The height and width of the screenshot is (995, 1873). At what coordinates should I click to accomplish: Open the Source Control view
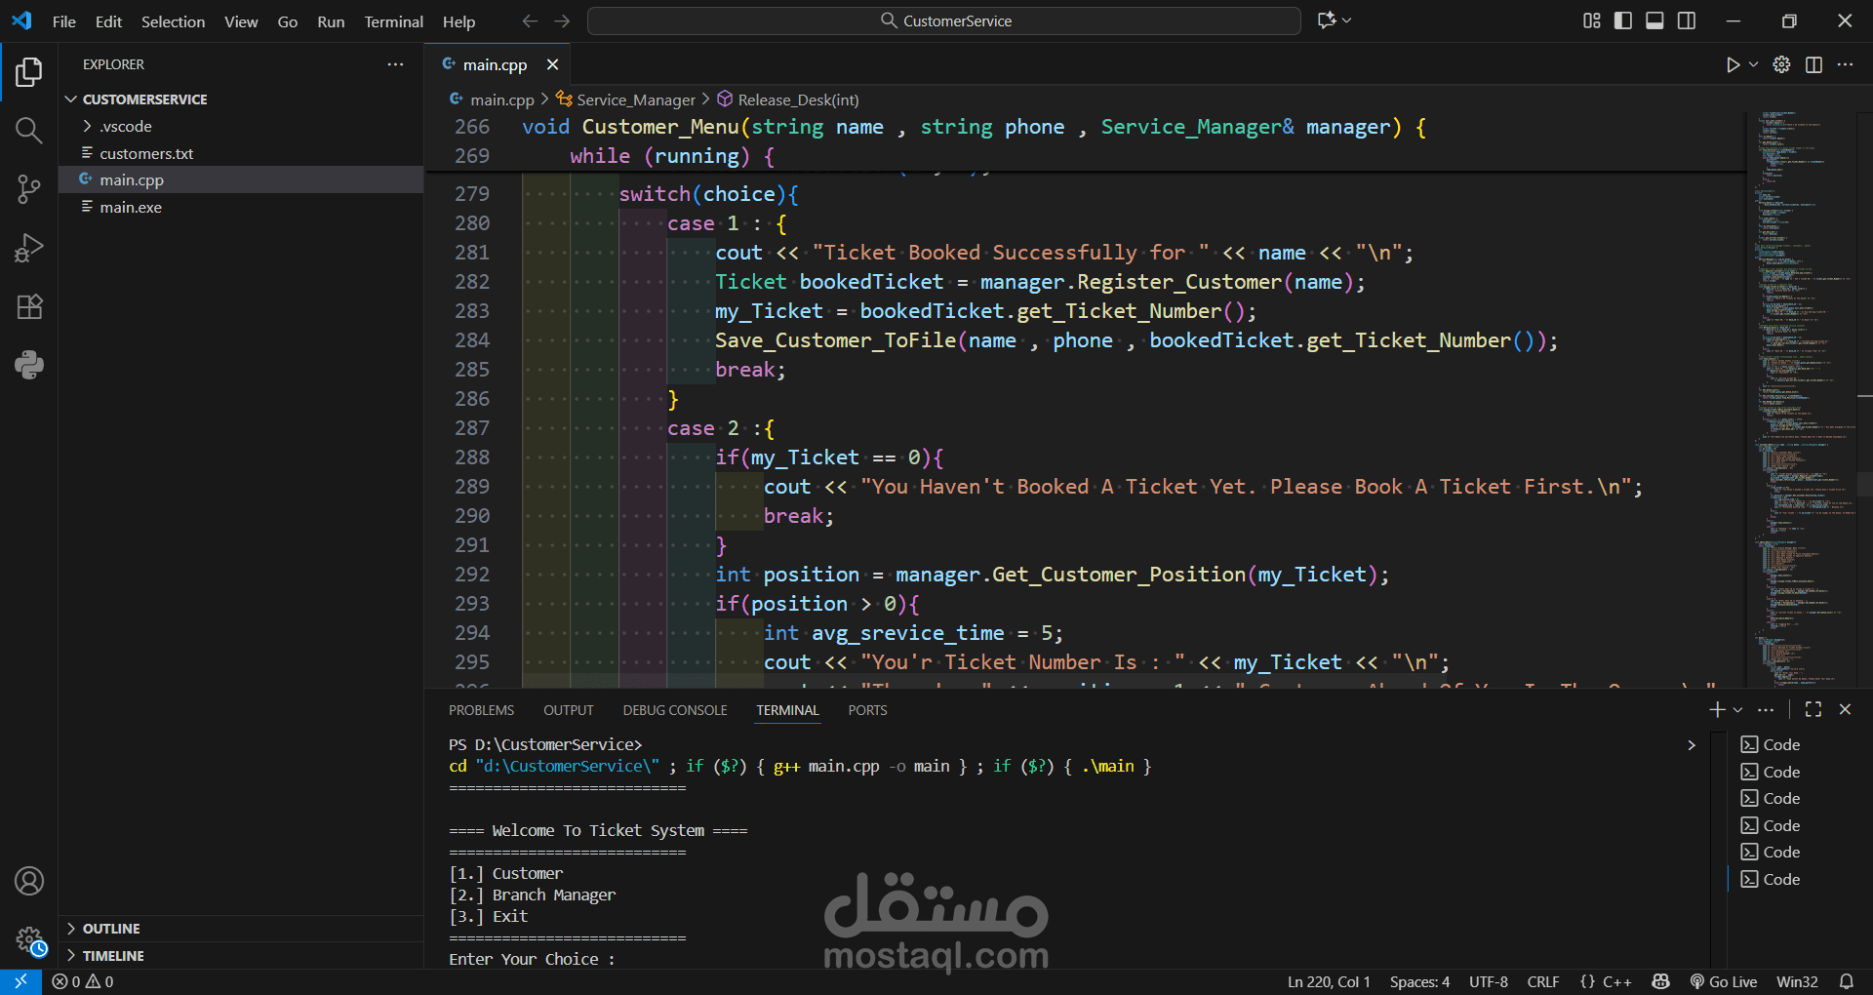pyautogui.click(x=29, y=189)
